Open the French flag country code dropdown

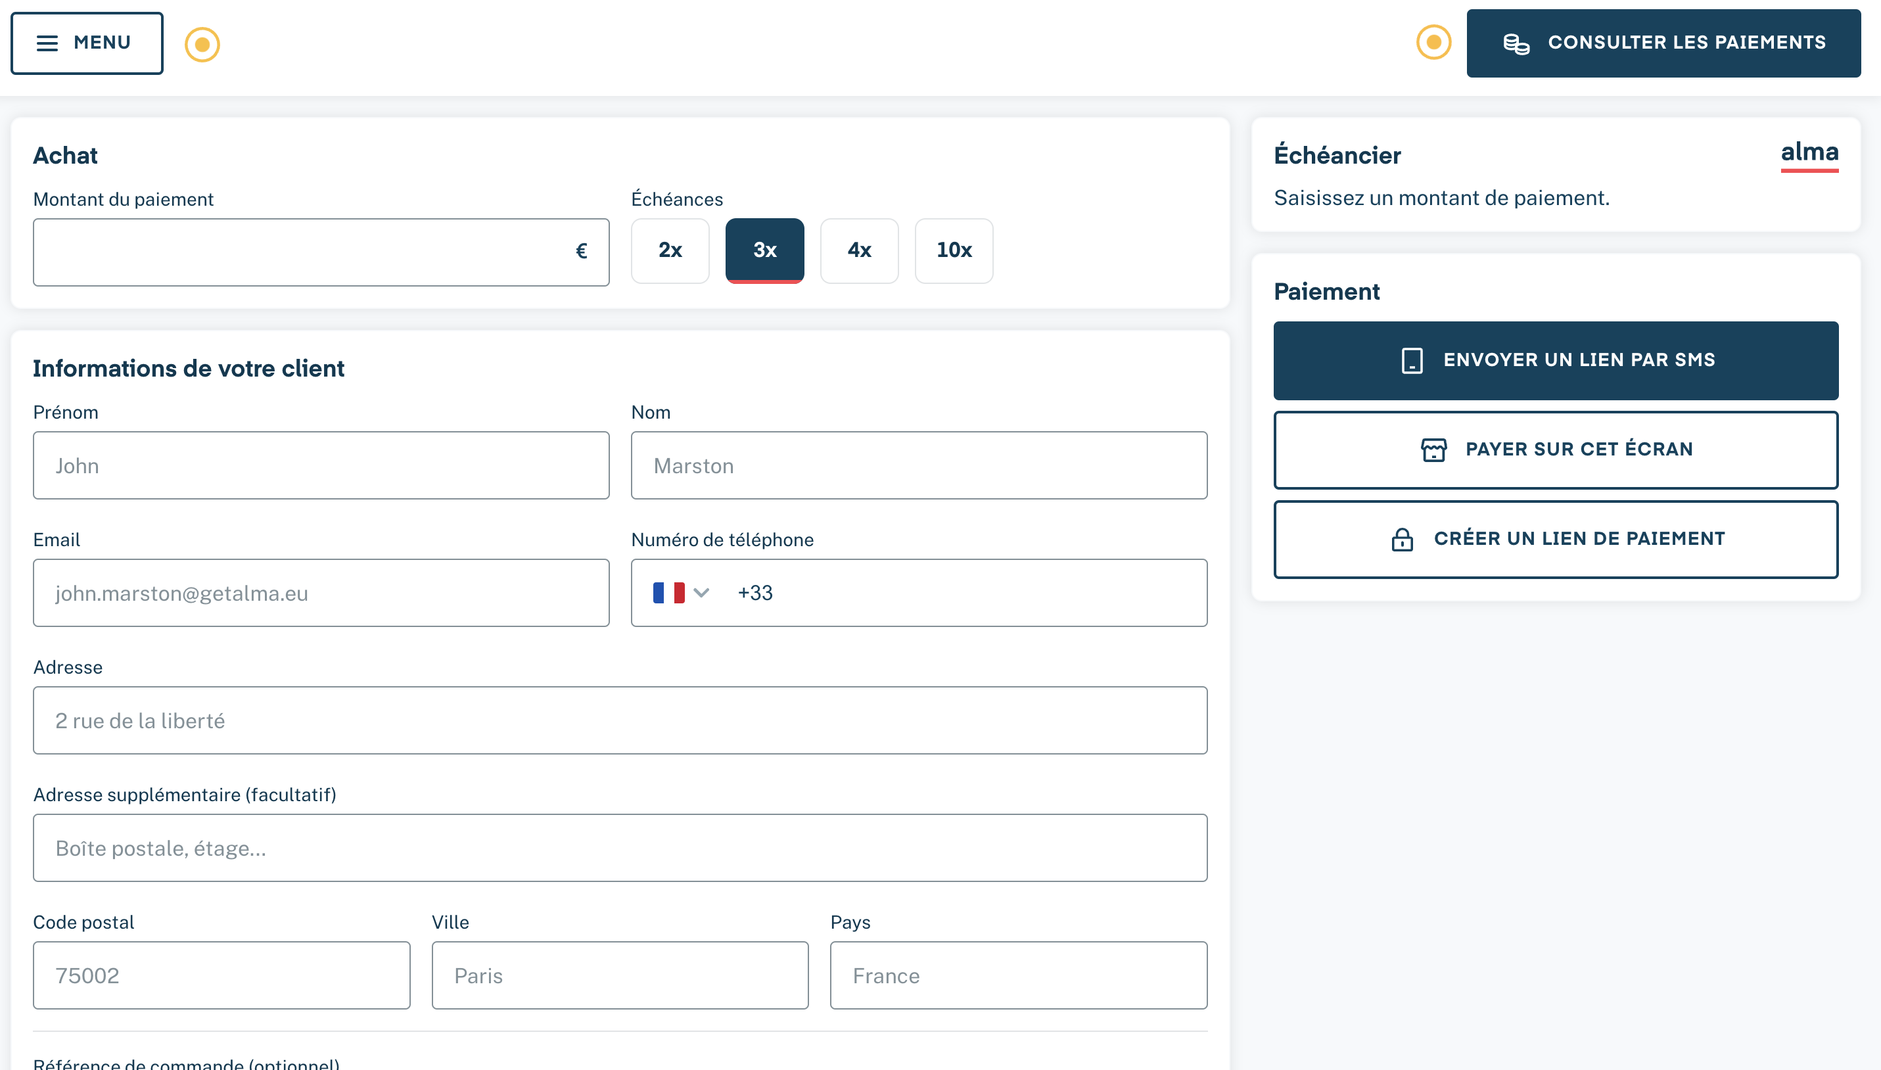pyautogui.click(x=680, y=592)
